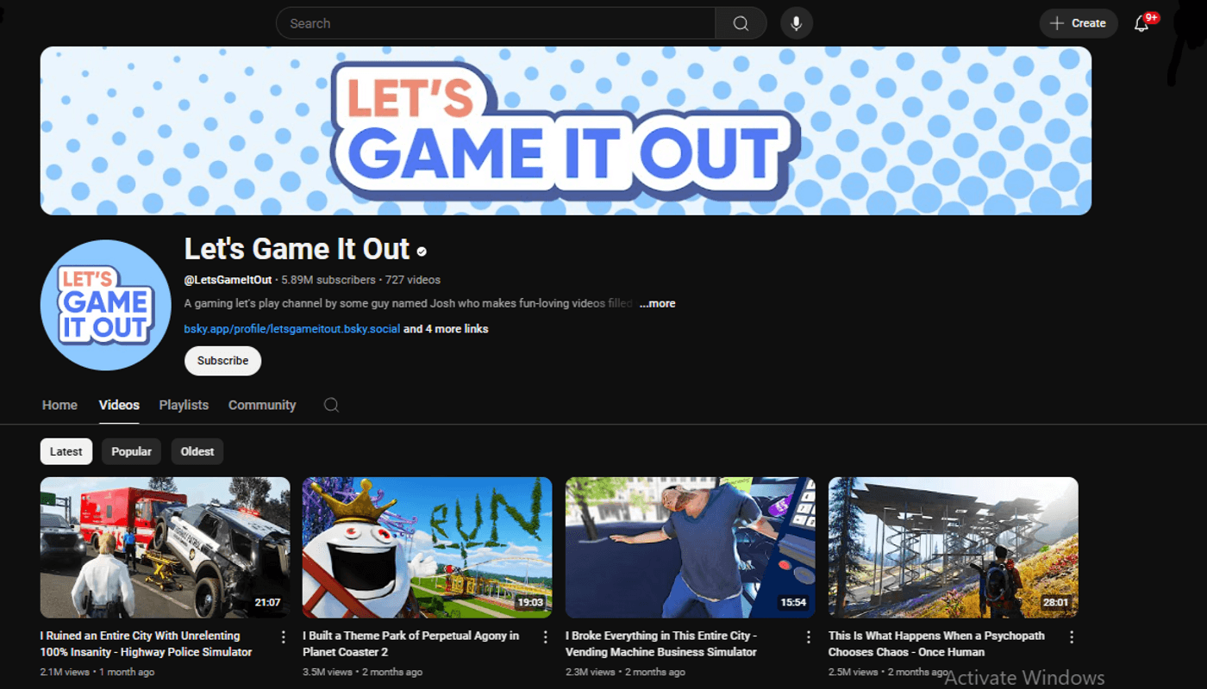Screen dimensions: 1207x689
Task: Open options menu for Highway Police Simulator video
Action: point(284,636)
